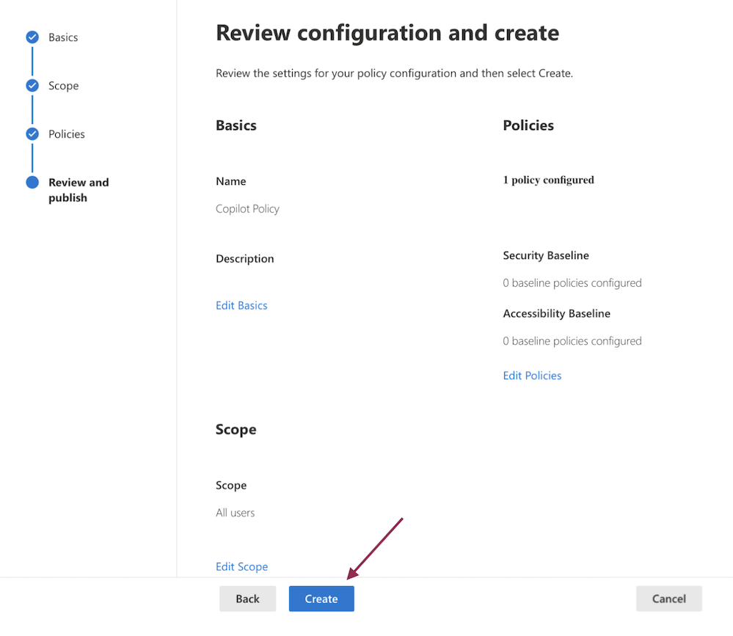Click the bold Basics section heading
The width and height of the screenshot is (733, 636).
click(x=236, y=125)
